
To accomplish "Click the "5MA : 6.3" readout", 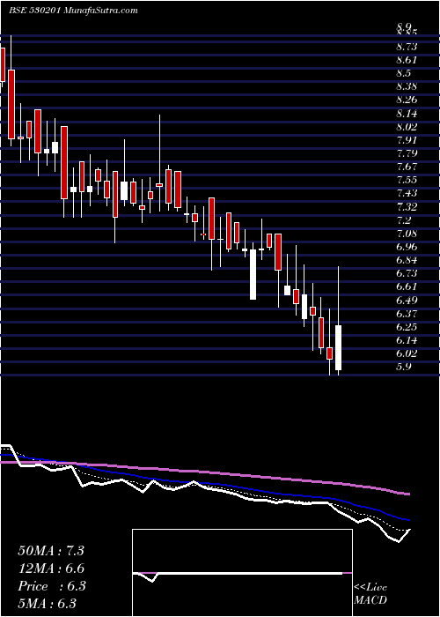I will click(x=47, y=603).
